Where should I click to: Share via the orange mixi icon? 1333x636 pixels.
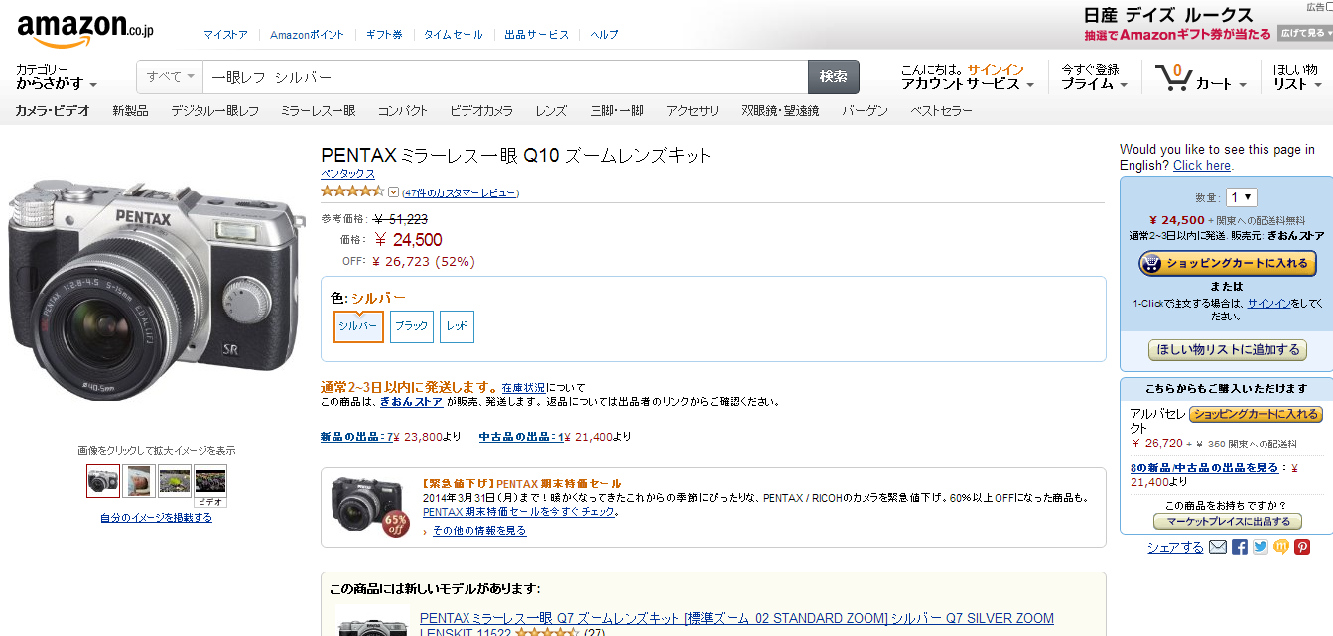(1281, 547)
